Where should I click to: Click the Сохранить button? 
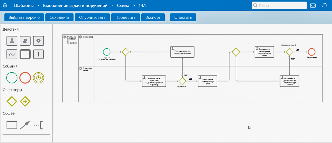[59, 17]
